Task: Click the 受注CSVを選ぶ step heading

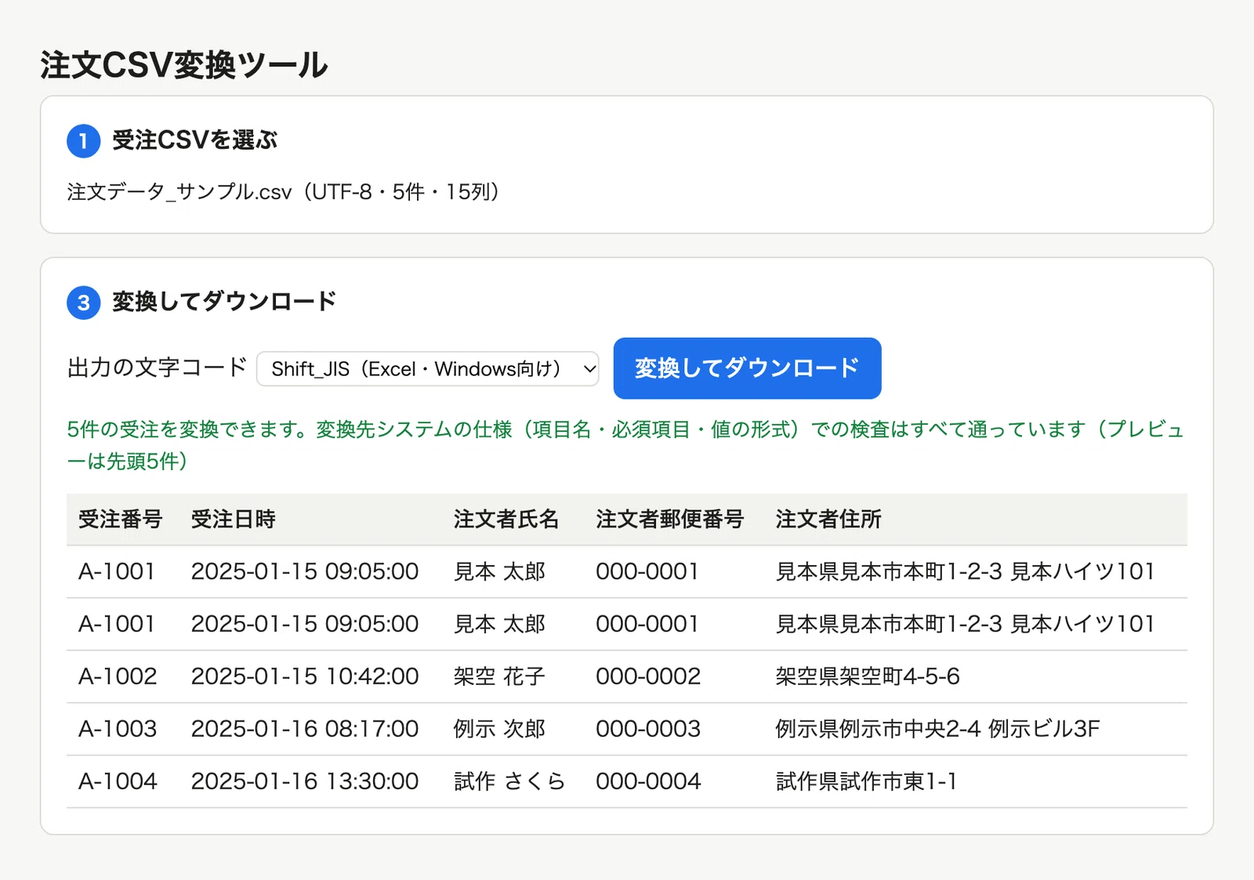Action: [x=194, y=140]
